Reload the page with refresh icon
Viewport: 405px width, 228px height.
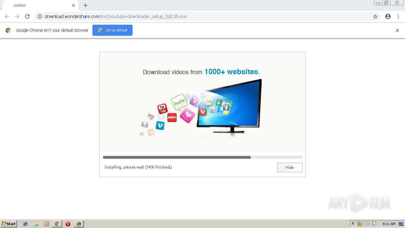(x=27, y=16)
